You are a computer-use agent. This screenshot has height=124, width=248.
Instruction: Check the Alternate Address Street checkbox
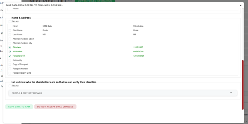click(10, 39)
